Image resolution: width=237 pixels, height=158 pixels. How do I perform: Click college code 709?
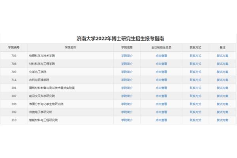coord(14,72)
